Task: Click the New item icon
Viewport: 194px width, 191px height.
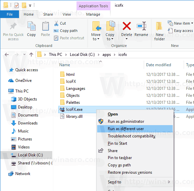Action: click(170, 23)
